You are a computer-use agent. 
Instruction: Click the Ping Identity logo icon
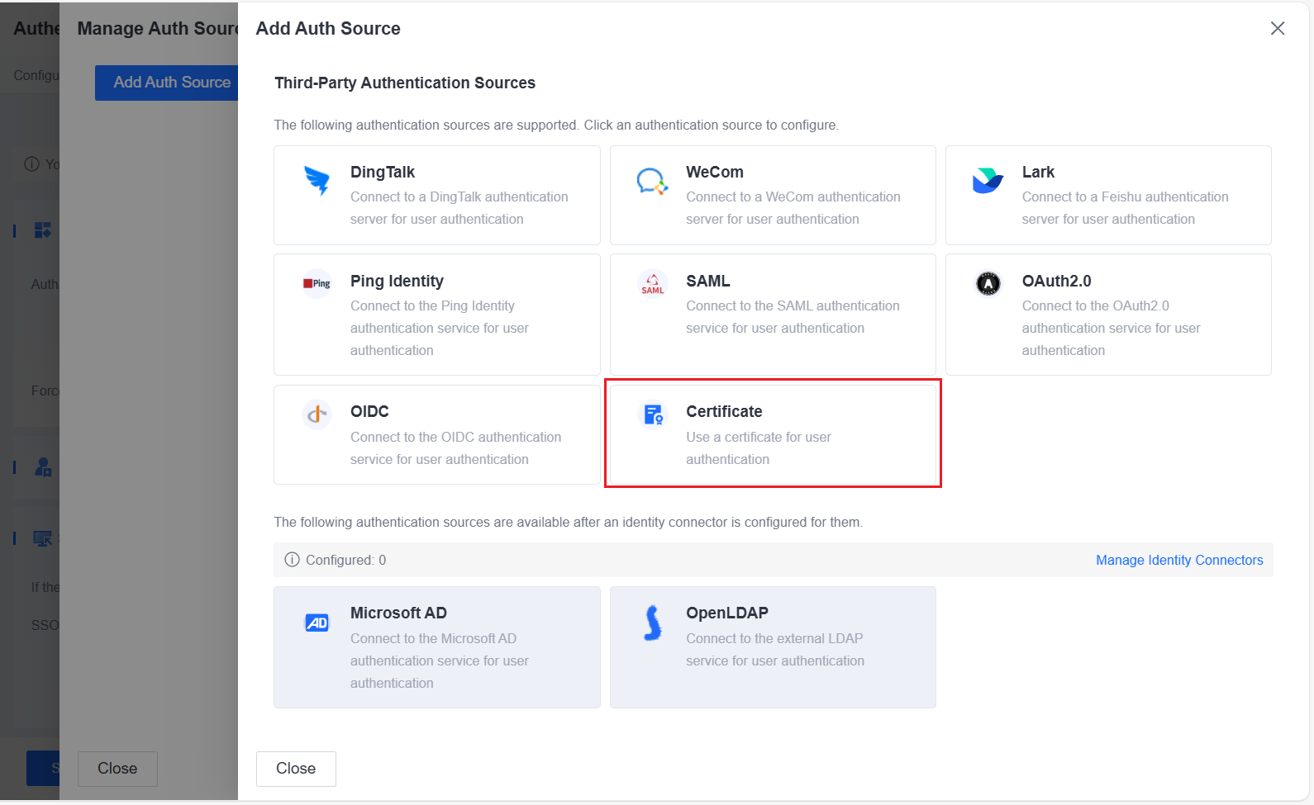(x=317, y=283)
